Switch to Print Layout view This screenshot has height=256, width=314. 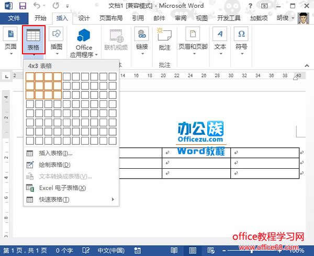pos(193,250)
